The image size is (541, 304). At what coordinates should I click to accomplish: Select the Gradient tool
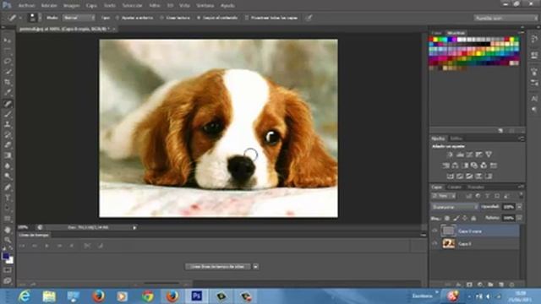(x=8, y=155)
